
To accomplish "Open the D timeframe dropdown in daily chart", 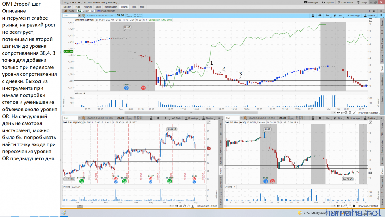I will (166, 118).
